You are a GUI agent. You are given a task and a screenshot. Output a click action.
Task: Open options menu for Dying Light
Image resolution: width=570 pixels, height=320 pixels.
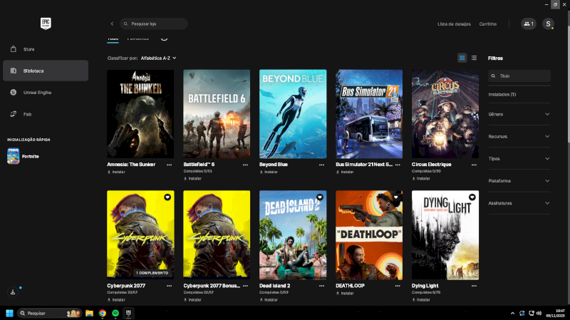click(474, 286)
